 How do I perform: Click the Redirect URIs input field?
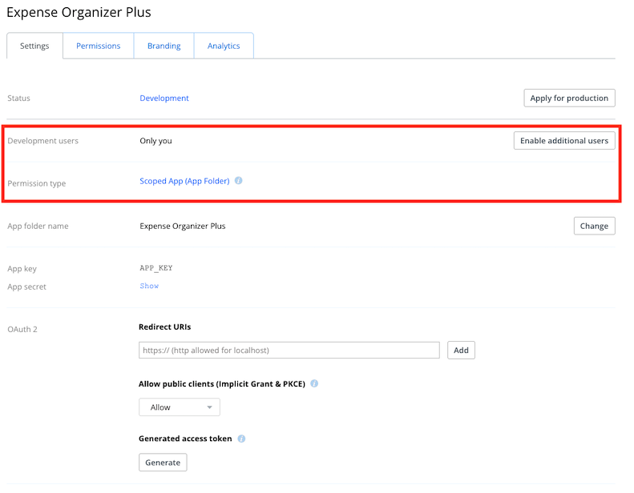click(x=289, y=351)
